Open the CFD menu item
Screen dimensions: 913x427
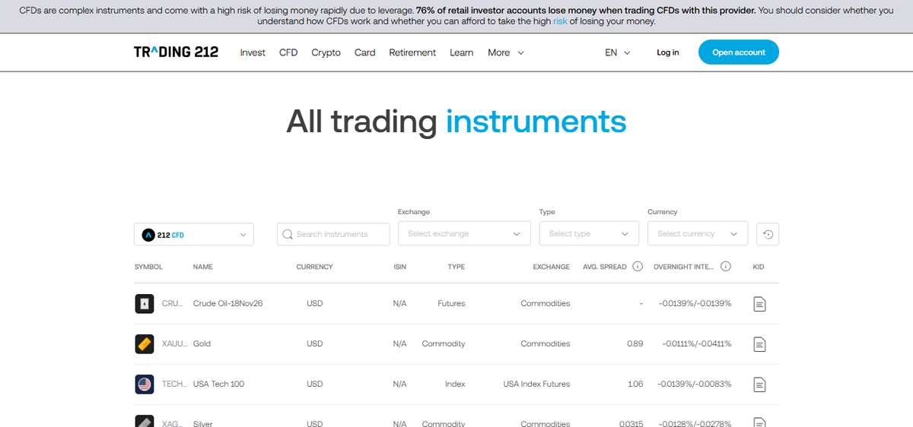point(288,52)
